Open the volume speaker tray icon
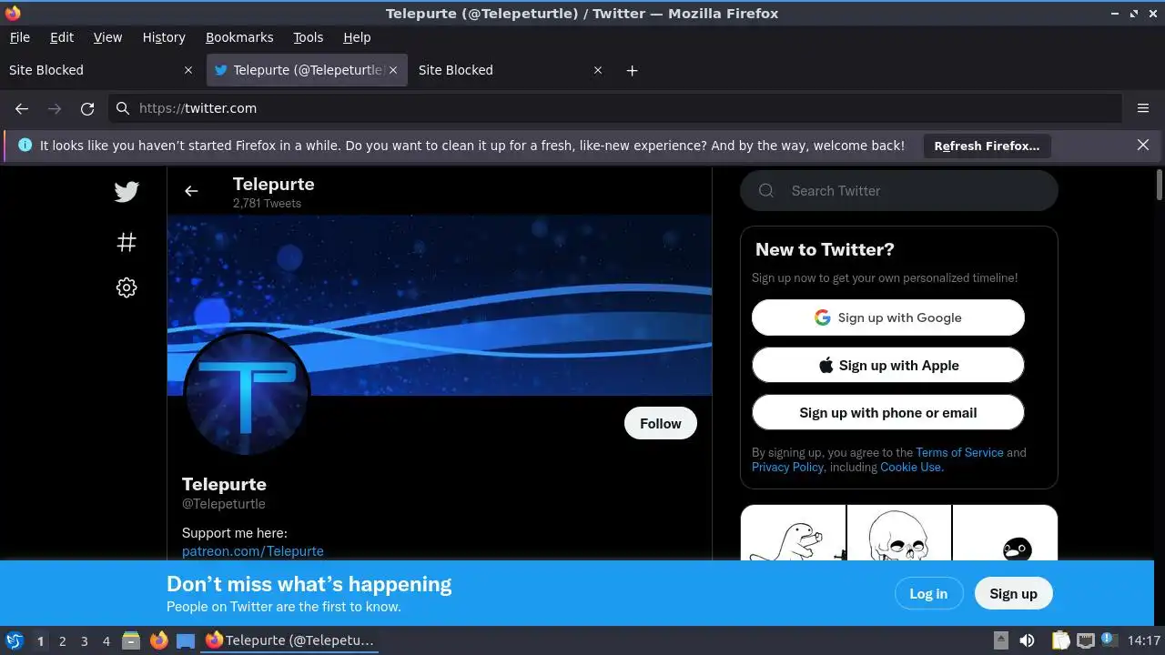Screen dimensions: 1165x655 click(x=1028, y=640)
